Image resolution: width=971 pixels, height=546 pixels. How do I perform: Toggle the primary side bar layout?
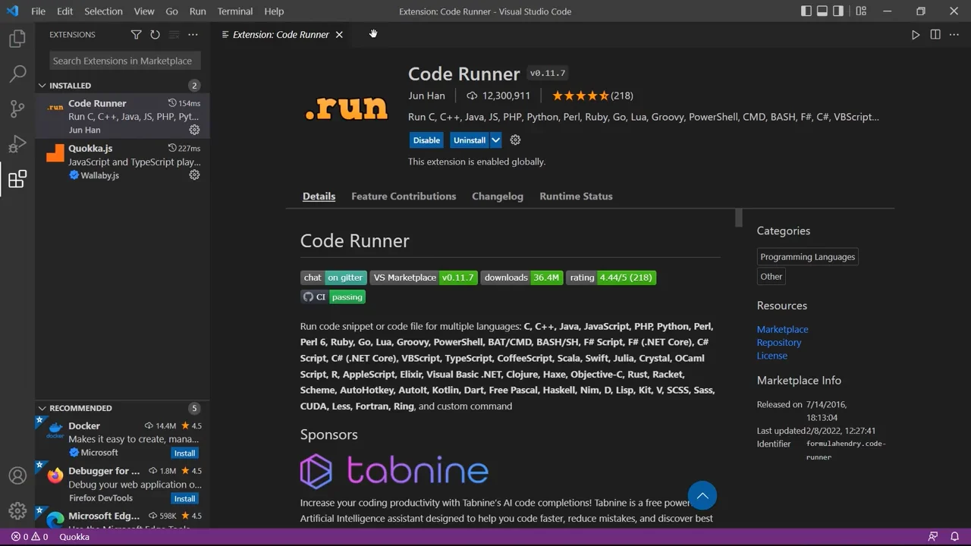(806, 11)
